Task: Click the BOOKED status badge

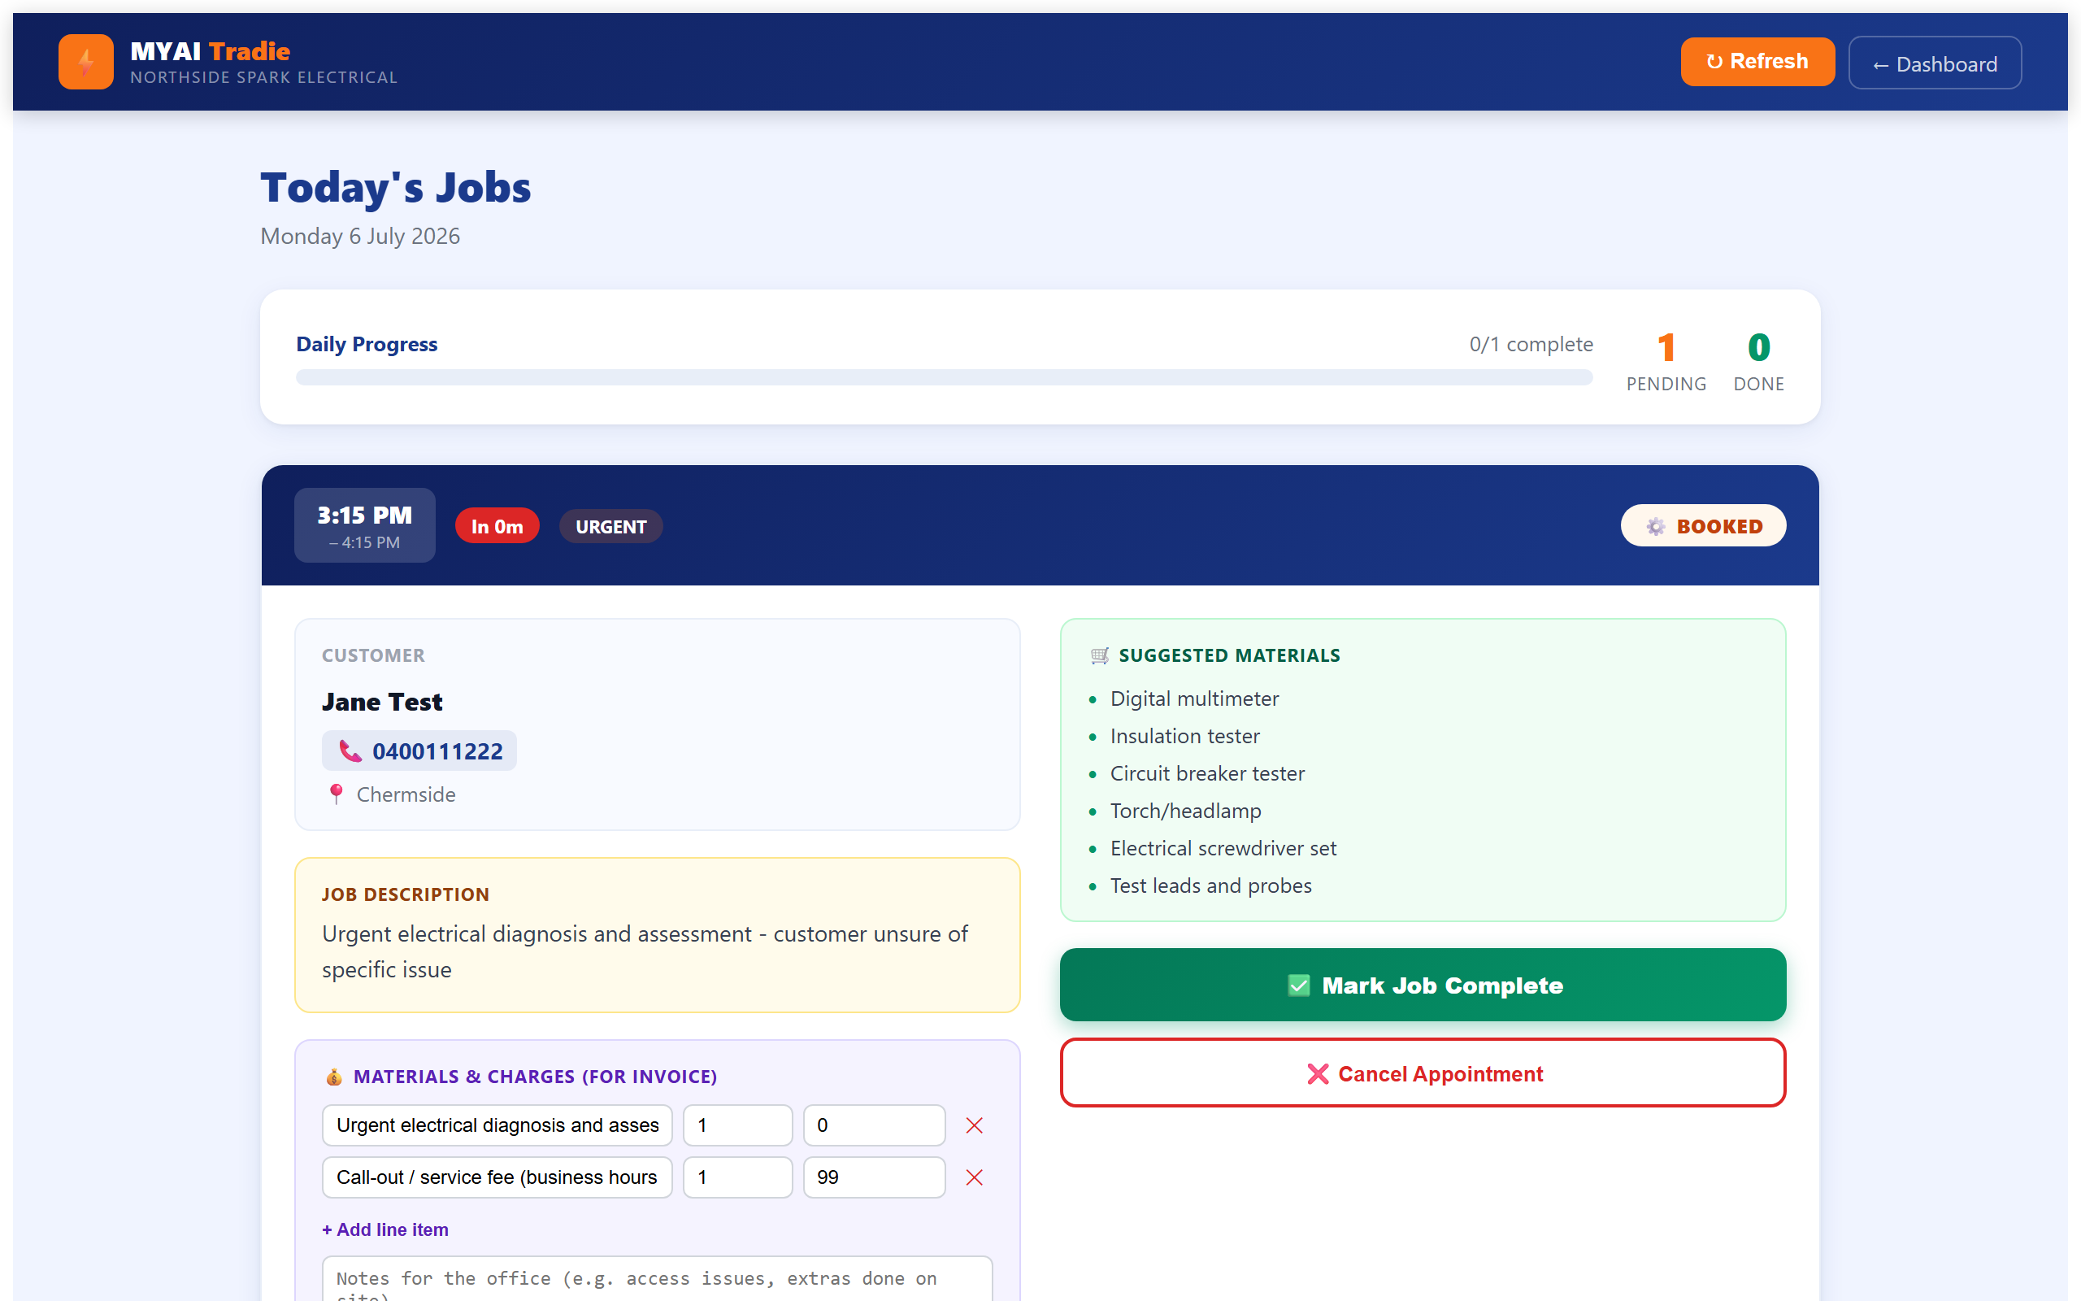Action: [x=1703, y=526]
